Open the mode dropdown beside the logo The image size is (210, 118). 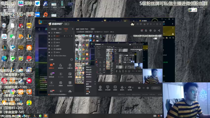coord(67,24)
